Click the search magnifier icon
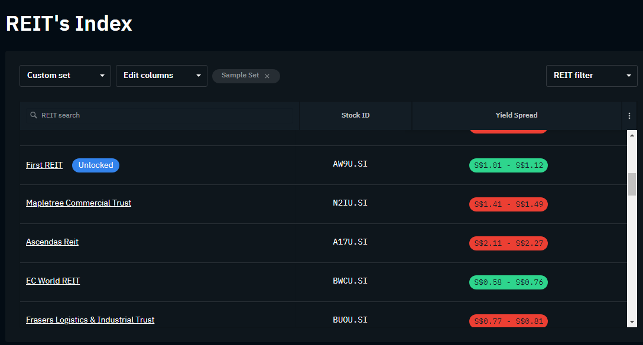 point(34,115)
